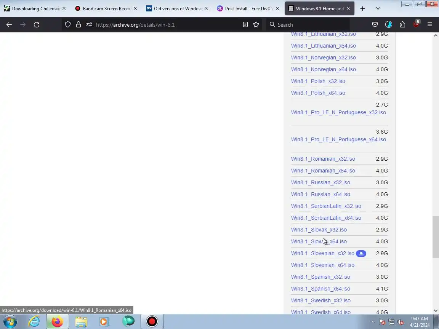This screenshot has height=329, width=439.
Task: Open the Bandicam recorder taskbar icon
Action: [x=152, y=321]
